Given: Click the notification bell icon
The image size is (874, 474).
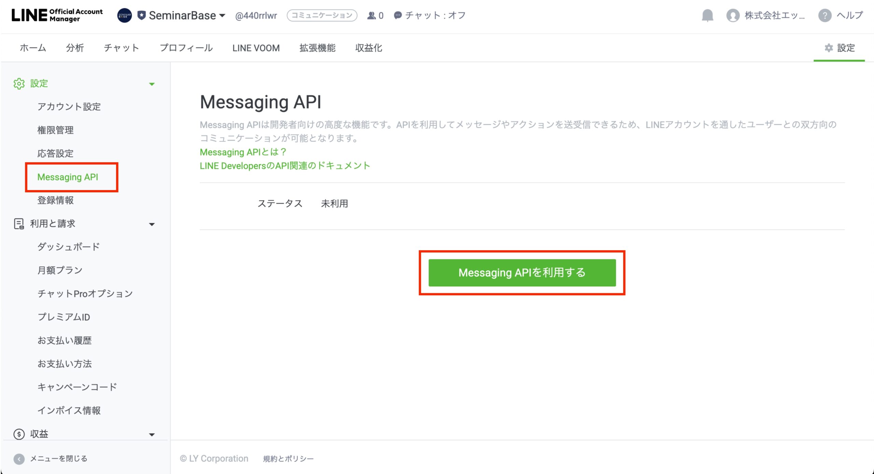Looking at the screenshot, I should (x=707, y=15).
